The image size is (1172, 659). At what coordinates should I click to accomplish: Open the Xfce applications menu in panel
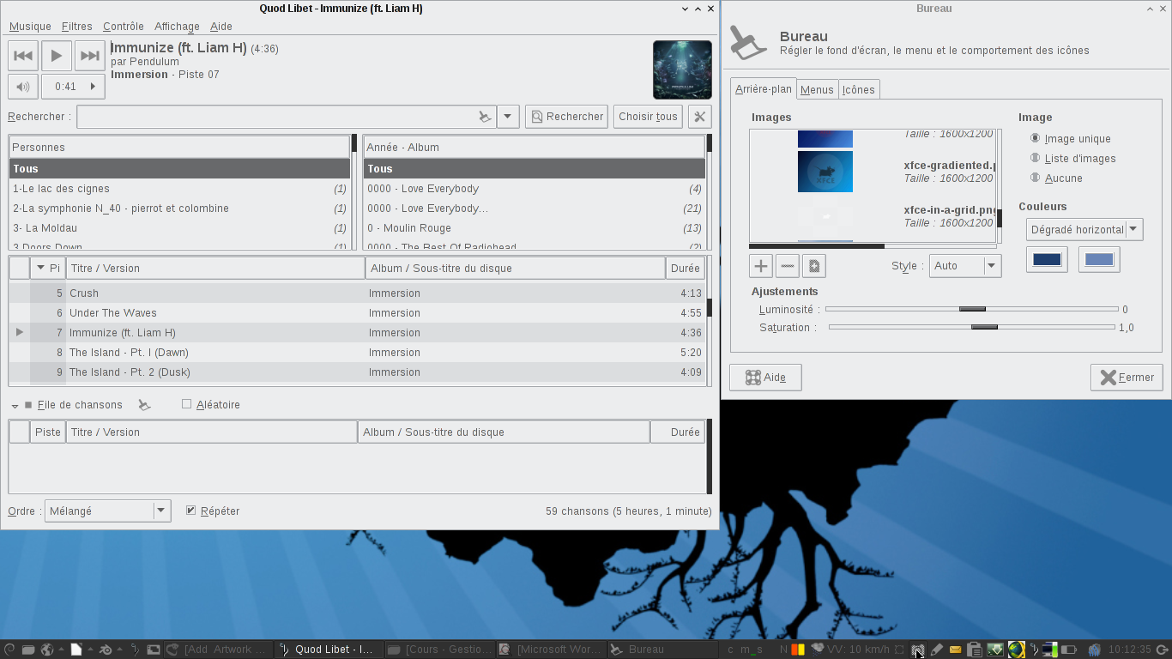(x=9, y=650)
